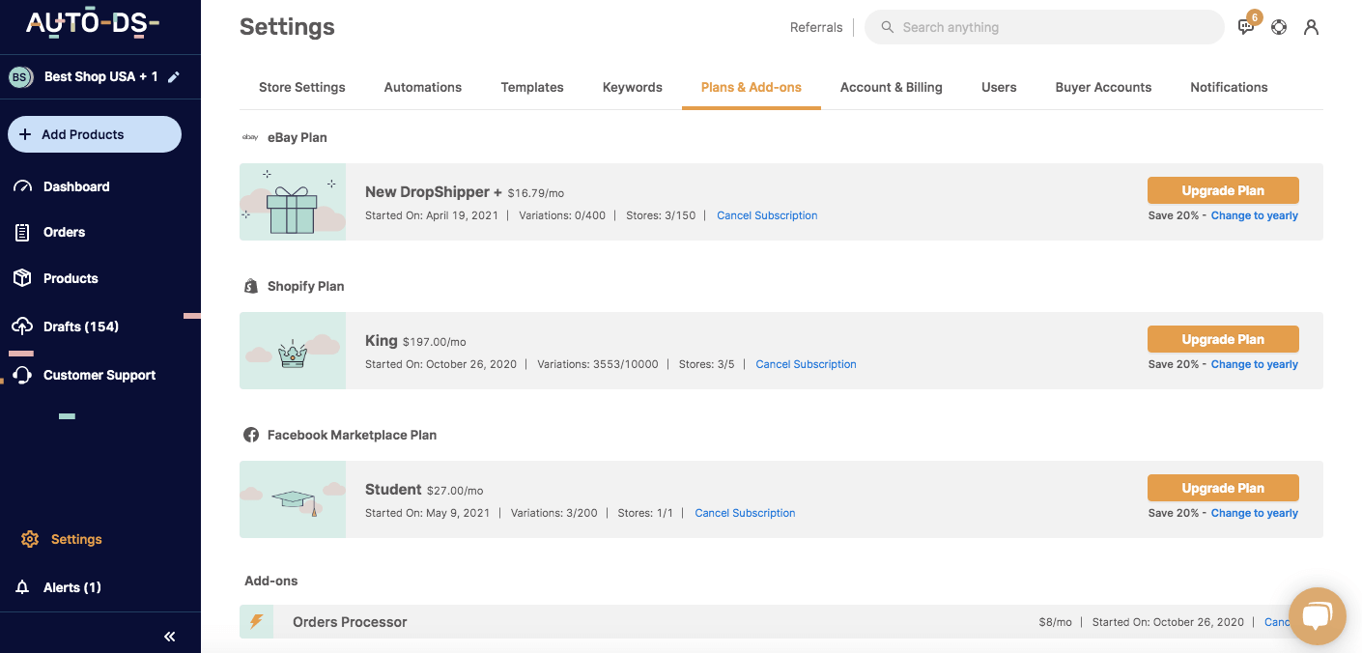Click the Shopify bag logo icon

(251, 286)
